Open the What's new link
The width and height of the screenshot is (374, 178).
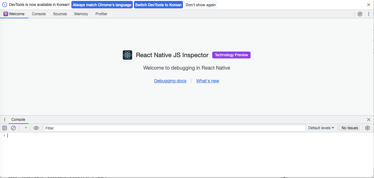point(208,81)
